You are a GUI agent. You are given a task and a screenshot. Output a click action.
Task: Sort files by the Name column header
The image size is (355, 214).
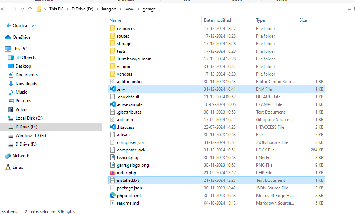pyautogui.click(x=116, y=20)
